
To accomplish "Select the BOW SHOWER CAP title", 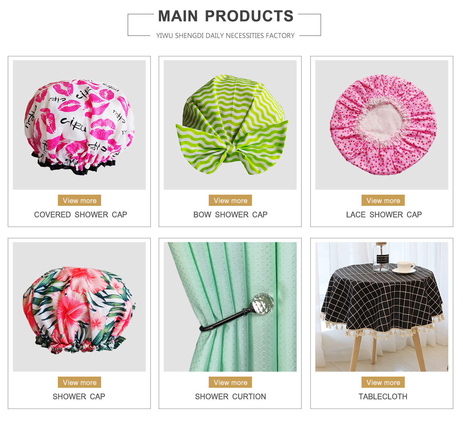I will [x=230, y=215].
